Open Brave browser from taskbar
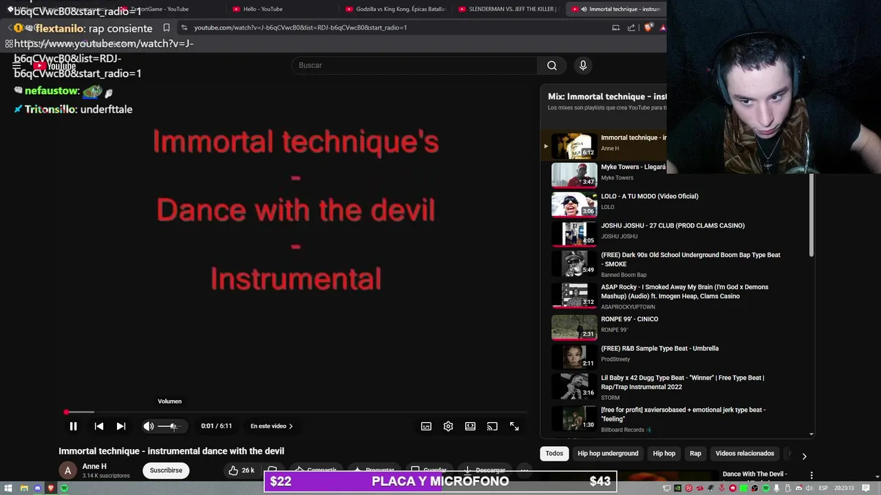This screenshot has width=881, height=495. tap(51, 488)
